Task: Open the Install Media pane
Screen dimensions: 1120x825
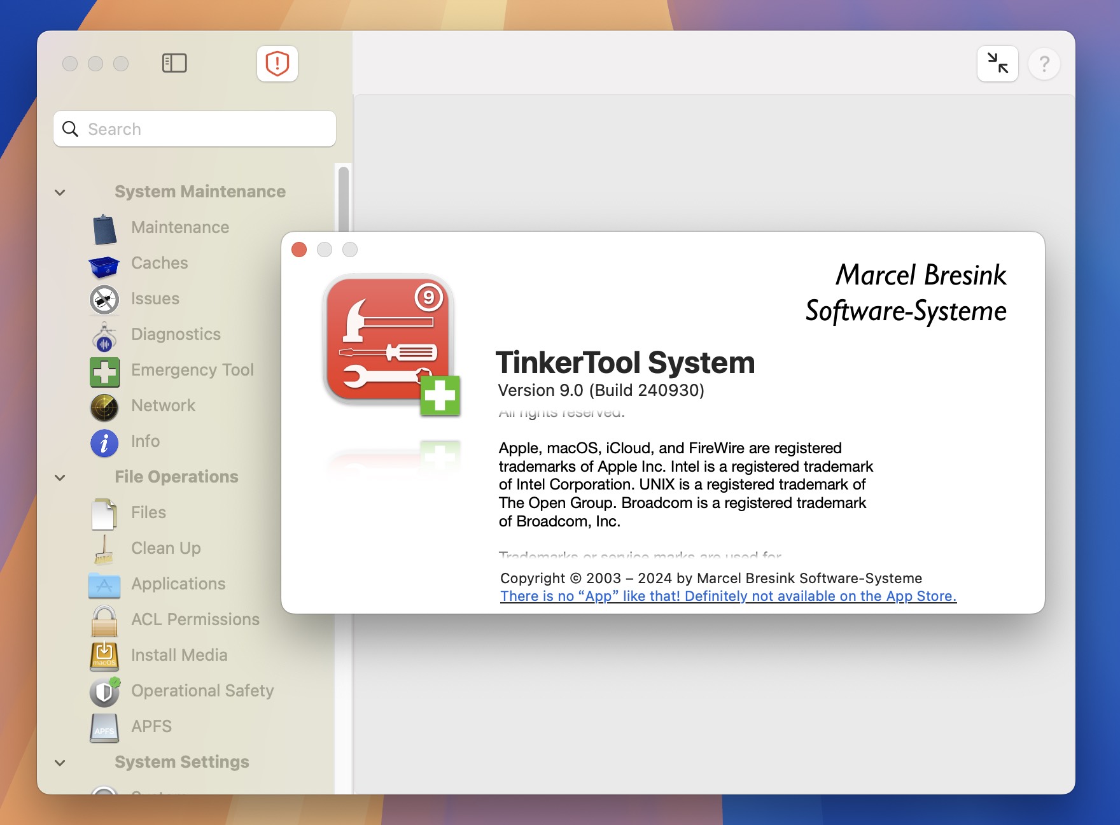Action: click(x=179, y=655)
